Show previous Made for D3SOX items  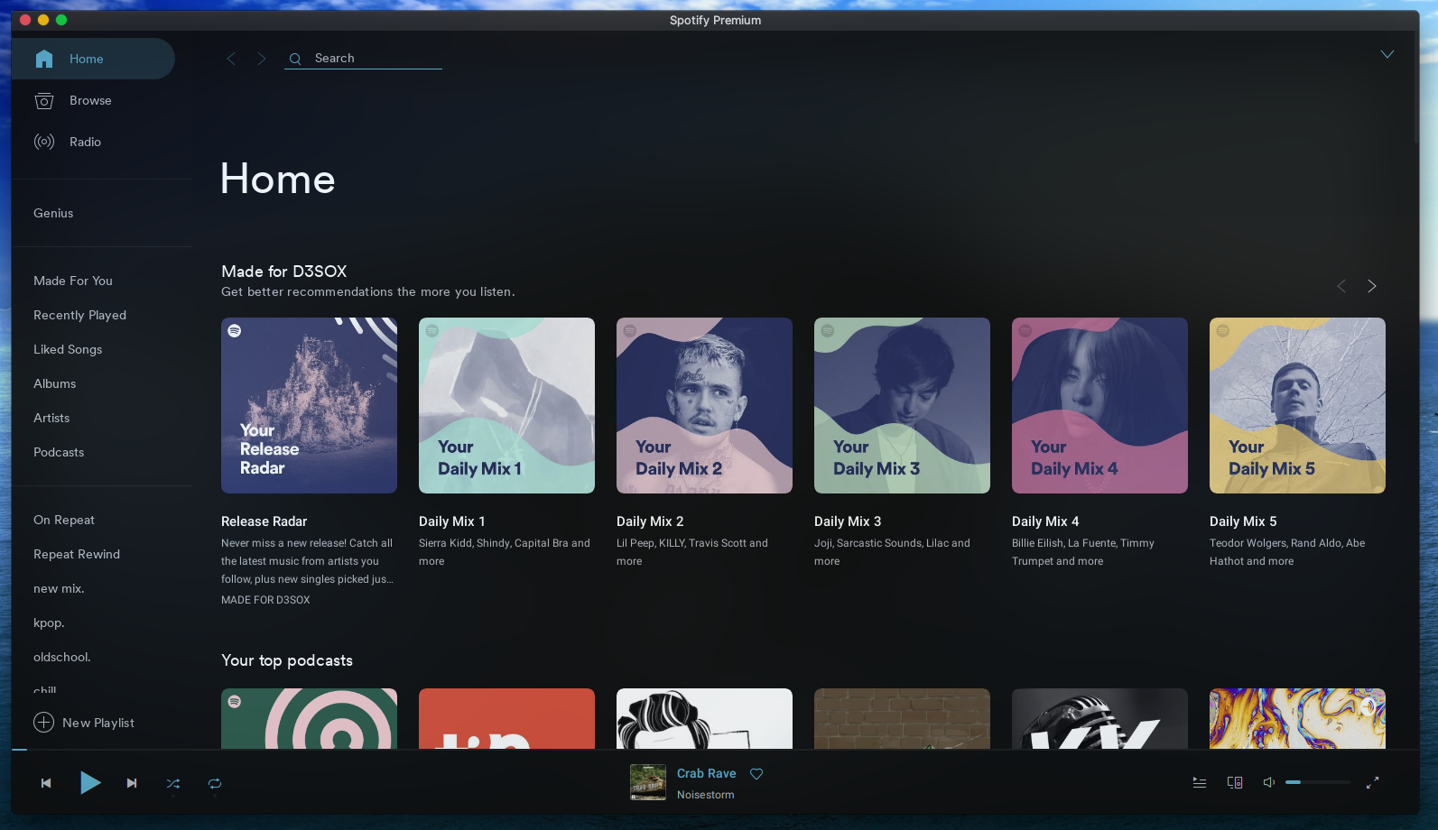[1341, 286]
